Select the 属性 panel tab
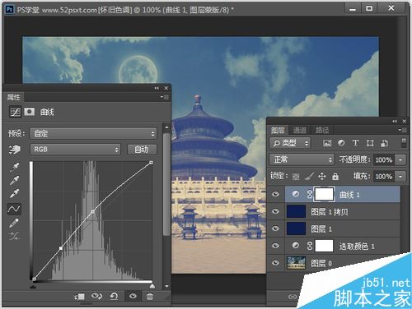This screenshot has height=309, width=412. point(13,97)
